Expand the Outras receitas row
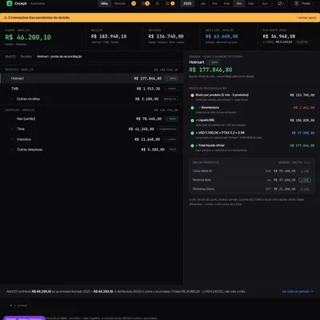Image resolution: width=320 pixels, height=320 pixels. point(91,99)
